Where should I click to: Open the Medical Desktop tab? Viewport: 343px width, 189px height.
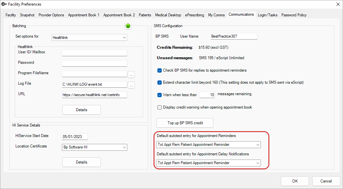tap(168, 15)
